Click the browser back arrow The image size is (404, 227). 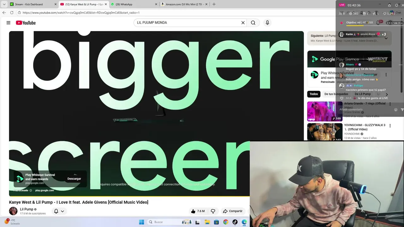coord(4,13)
